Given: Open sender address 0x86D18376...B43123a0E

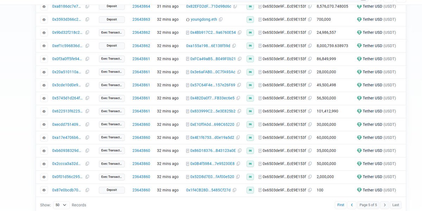Looking at the screenshot, I should tap(213, 151).
